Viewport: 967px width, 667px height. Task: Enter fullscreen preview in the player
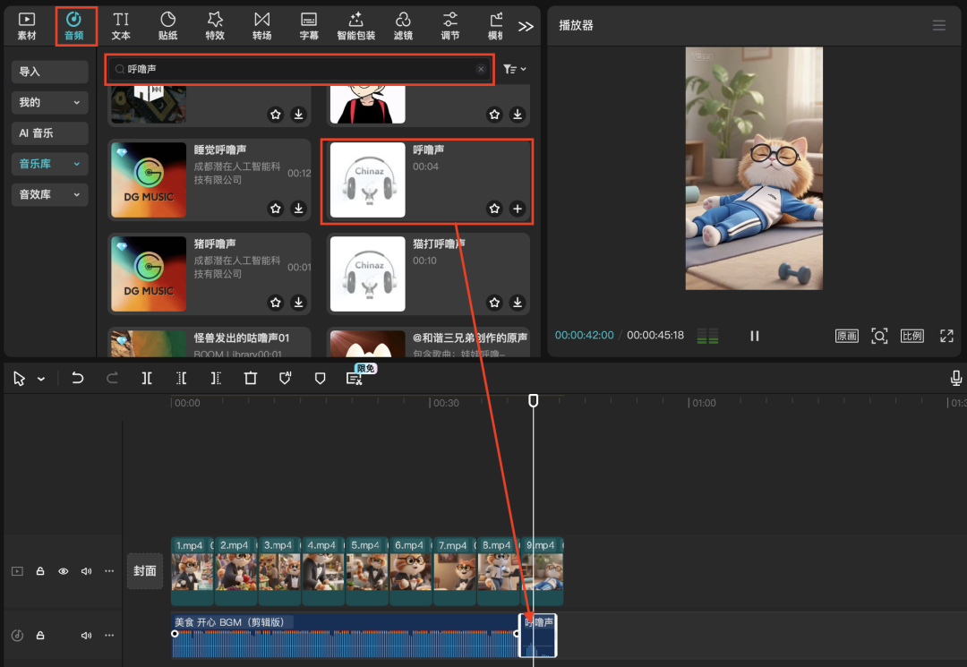(x=946, y=336)
